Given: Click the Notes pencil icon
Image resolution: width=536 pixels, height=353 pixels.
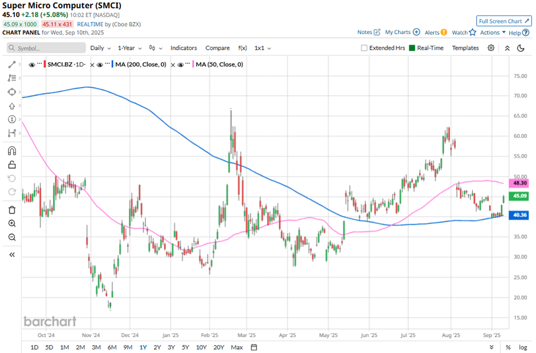Looking at the screenshot, I should pyautogui.click(x=377, y=32).
